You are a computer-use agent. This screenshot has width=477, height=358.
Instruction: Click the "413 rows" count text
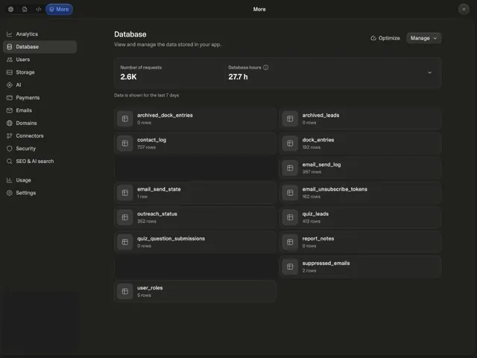tap(312, 221)
